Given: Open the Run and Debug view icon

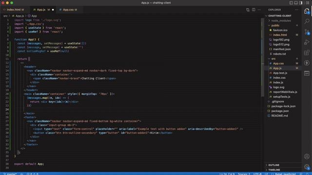Looking at the screenshot, I should [307, 42].
